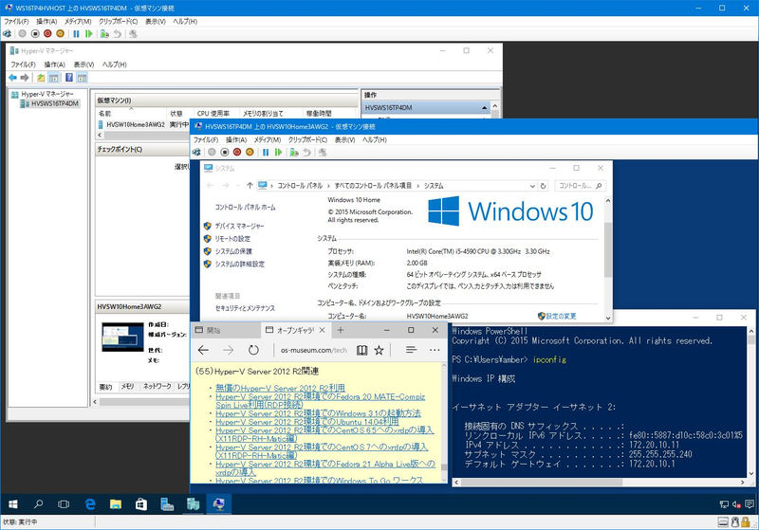Screen dimensions: 759x530
Task: Add page to favorites with Edge star
Action: [379, 350]
